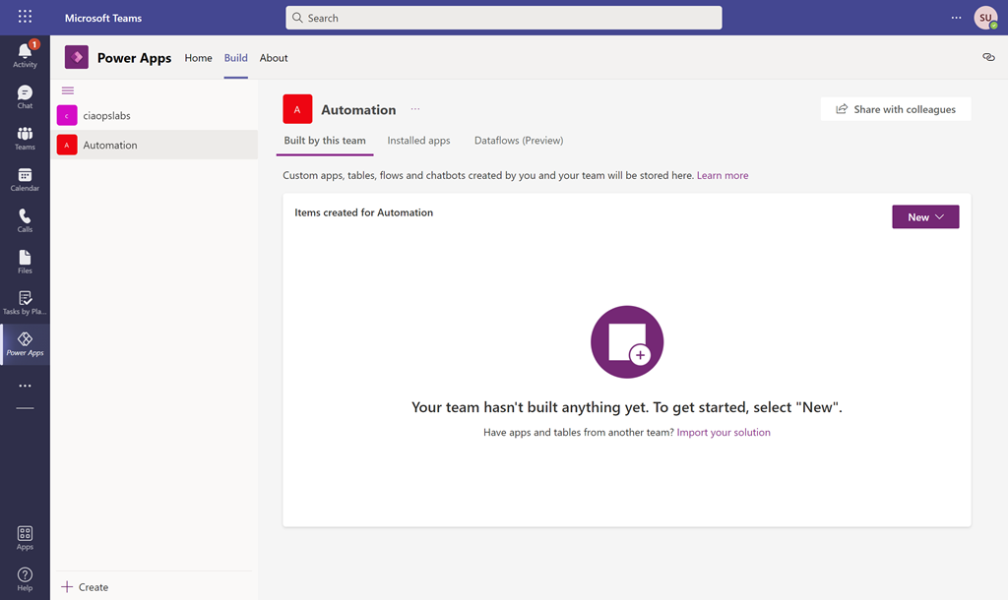Viewport: 1008px width, 600px height.
Task: Click the Search box at the top
Action: point(504,18)
